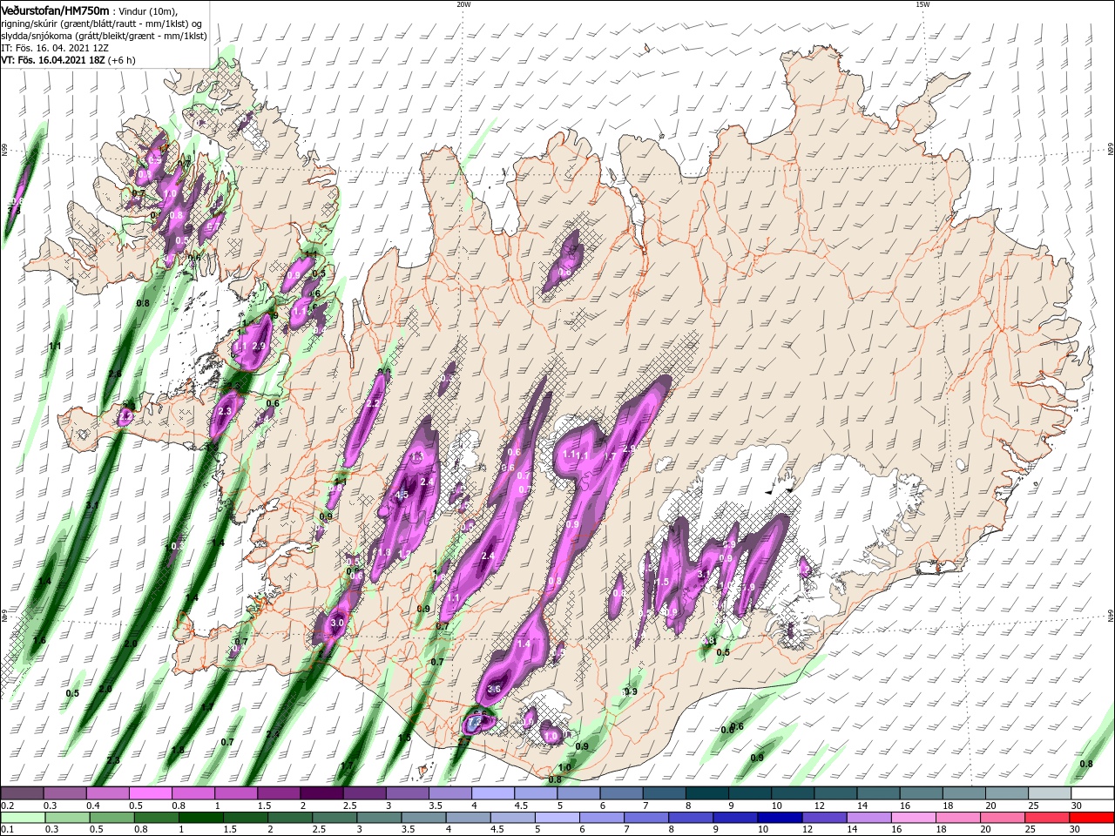This screenshot has width=1115, height=836.
Task: Click the 0.2 label in the upper legend row
Action: tap(7, 806)
